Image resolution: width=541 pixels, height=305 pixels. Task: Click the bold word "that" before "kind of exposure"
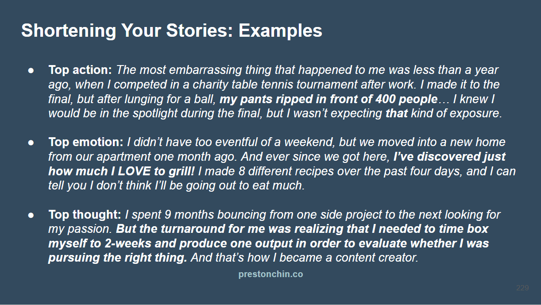point(396,113)
